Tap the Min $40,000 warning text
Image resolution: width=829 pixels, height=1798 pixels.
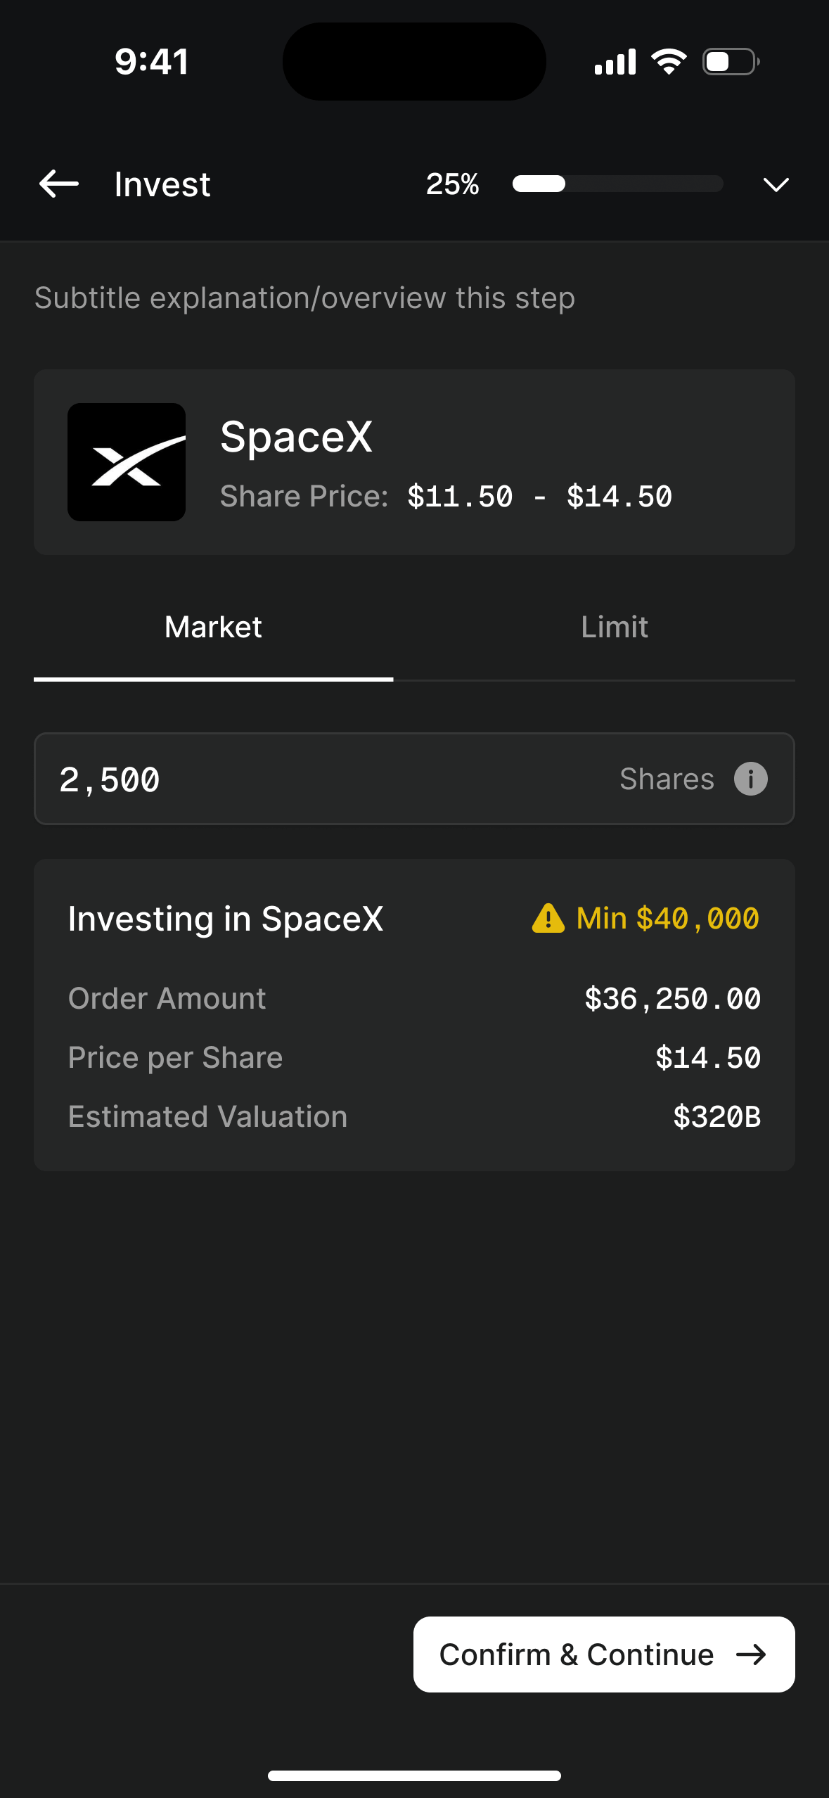tap(667, 918)
